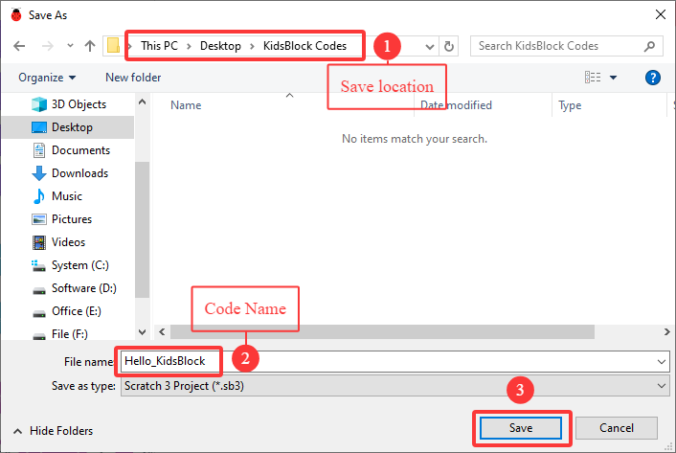Create a New folder

point(133,78)
